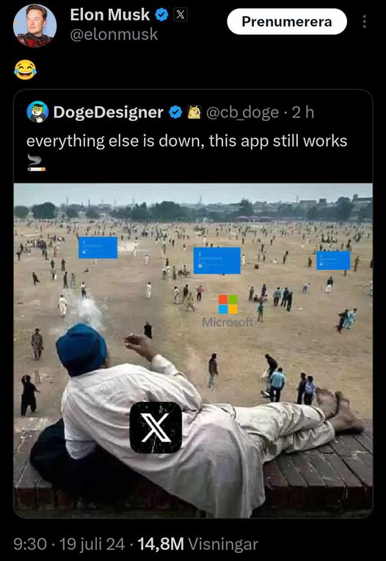Click the X logo on the meme image
Screen dimensions: 386x561
[156, 428]
